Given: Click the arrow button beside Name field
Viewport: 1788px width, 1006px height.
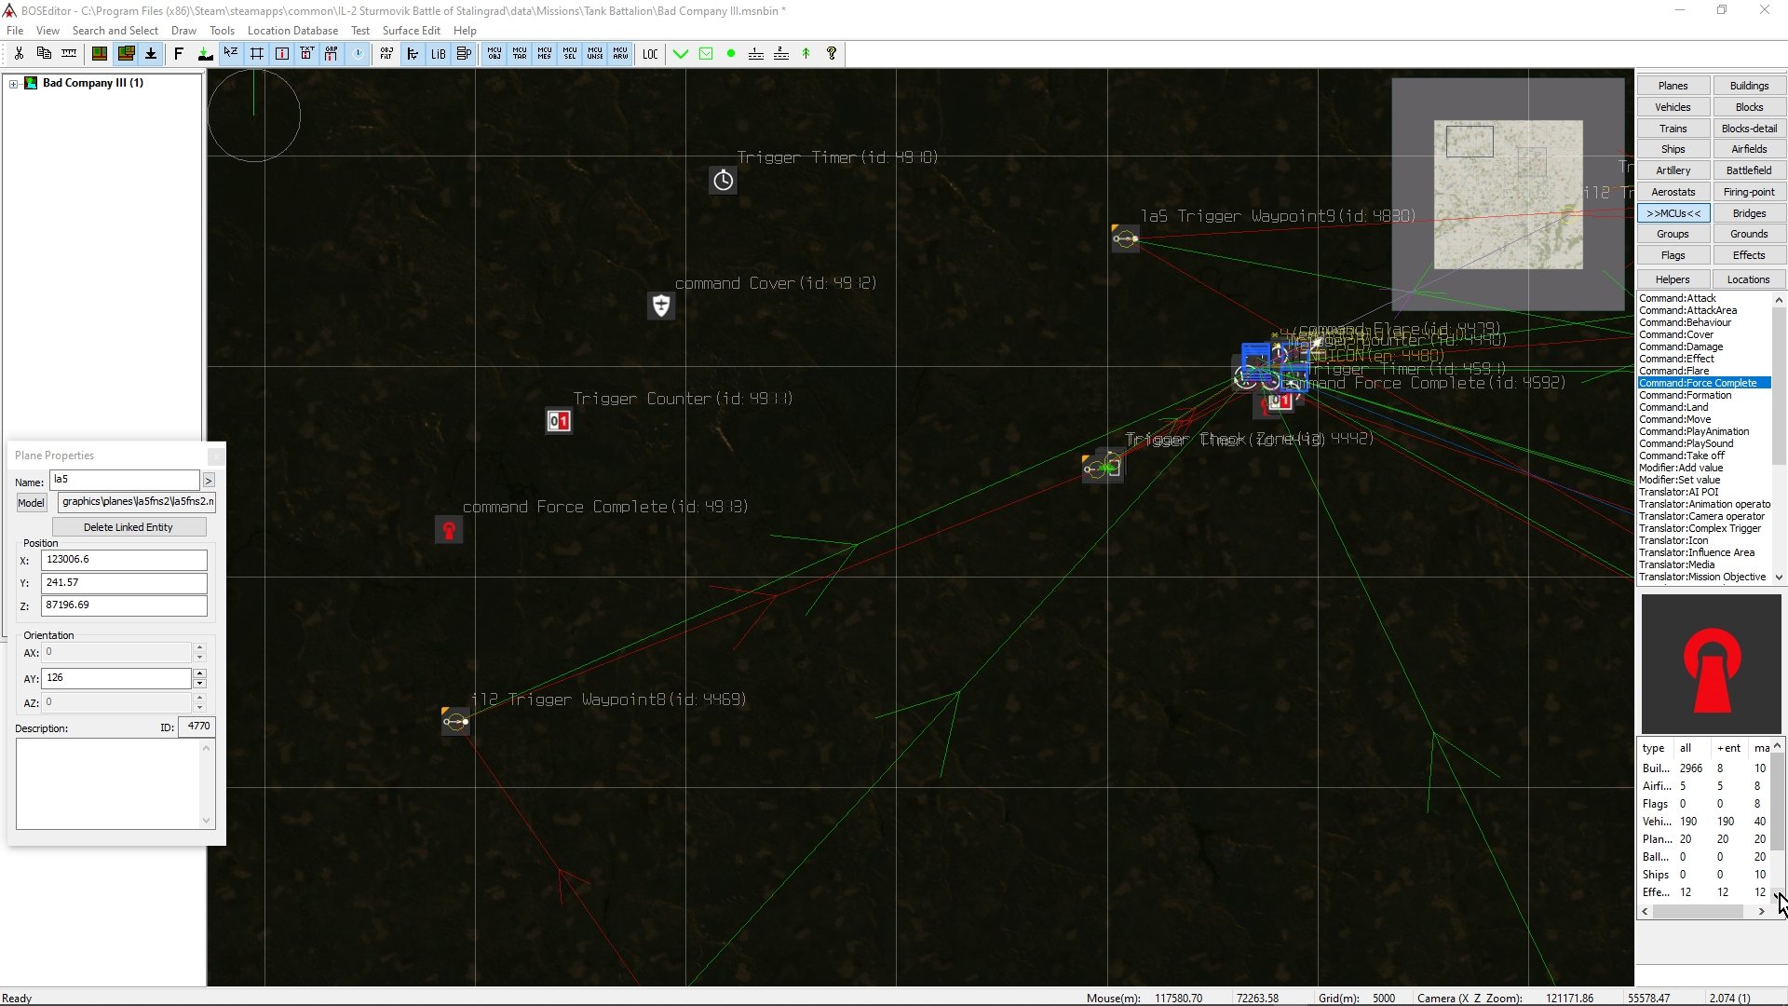Looking at the screenshot, I should [x=209, y=481].
